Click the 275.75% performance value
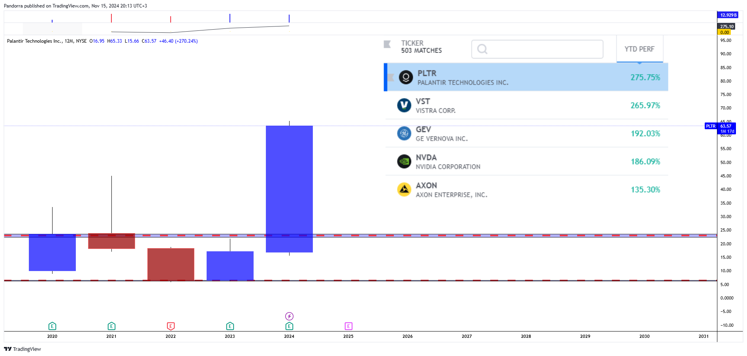 pyautogui.click(x=645, y=77)
